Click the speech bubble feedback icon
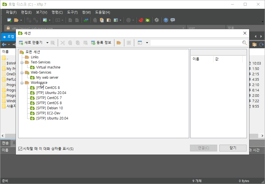This screenshot has width=265, height=184. point(172,20)
